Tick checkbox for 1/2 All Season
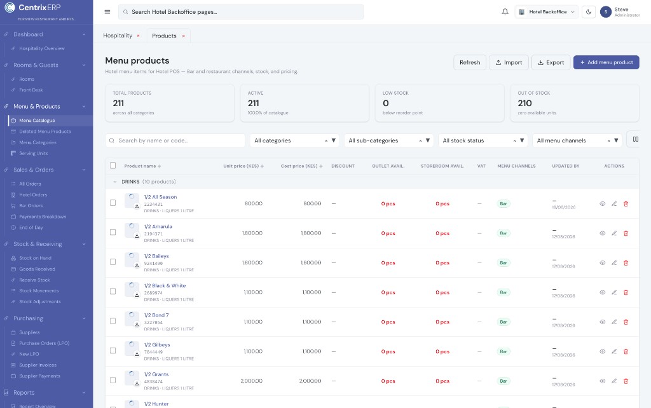 click(113, 203)
